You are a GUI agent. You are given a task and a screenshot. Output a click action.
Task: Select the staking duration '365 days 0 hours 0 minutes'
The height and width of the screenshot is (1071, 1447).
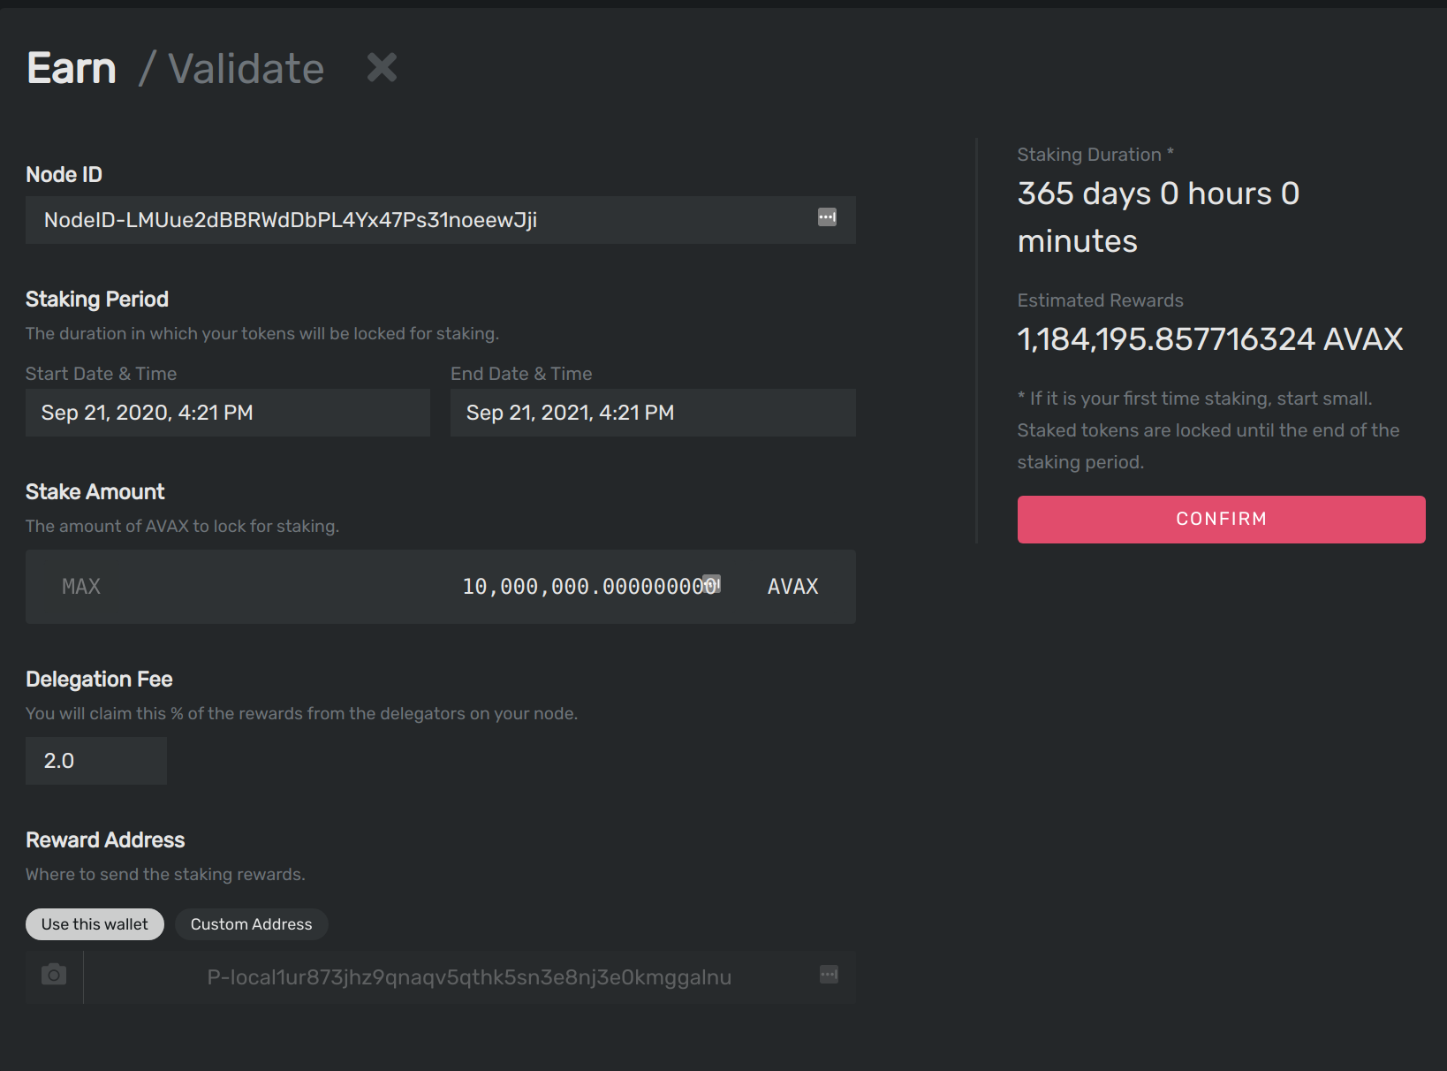pyautogui.click(x=1158, y=217)
